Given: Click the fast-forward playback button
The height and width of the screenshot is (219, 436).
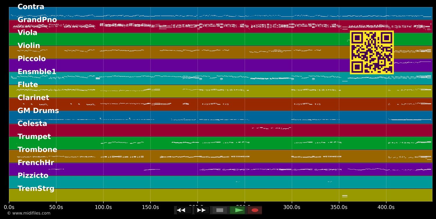Looking at the screenshot, I should tap(202, 210).
